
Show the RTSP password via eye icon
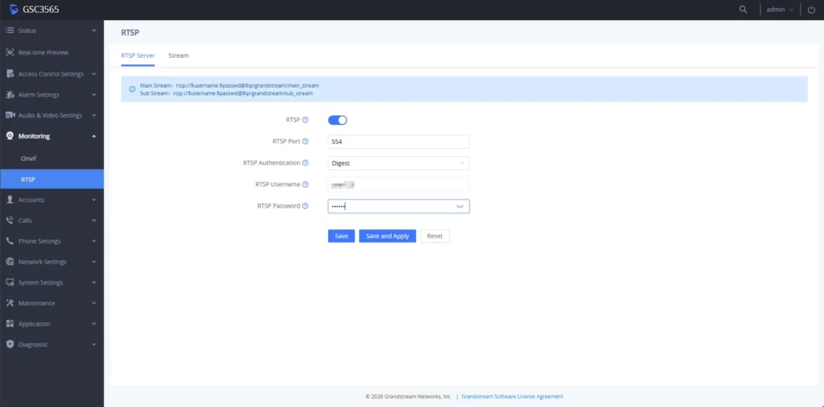pos(460,207)
